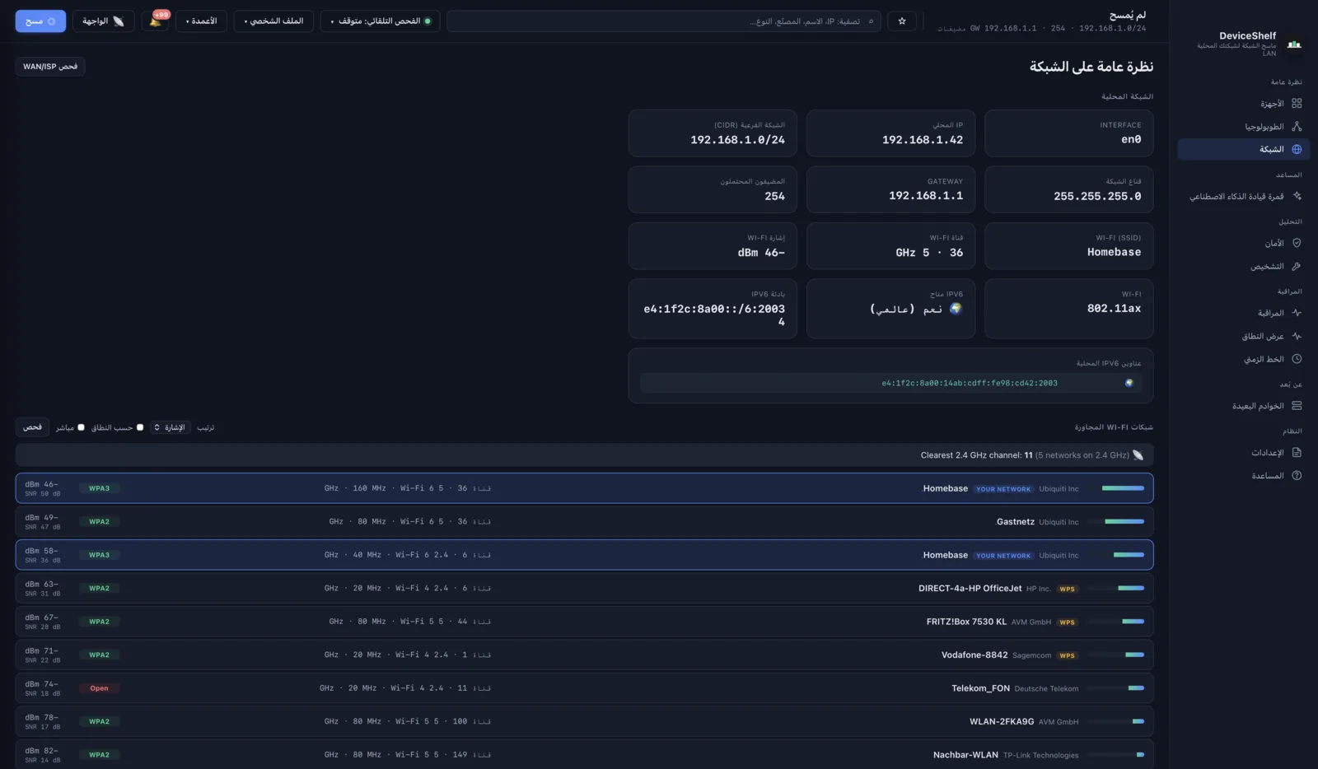This screenshot has width=1318, height=769.
Task: Open notifications bell with +99 badge
Action: pyautogui.click(x=156, y=21)
